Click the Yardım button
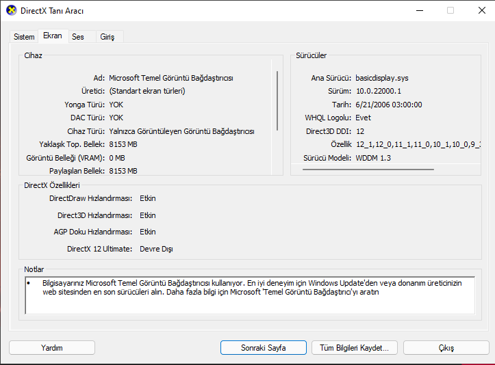The width and height of the screenshot is (495, 365). 52,348
